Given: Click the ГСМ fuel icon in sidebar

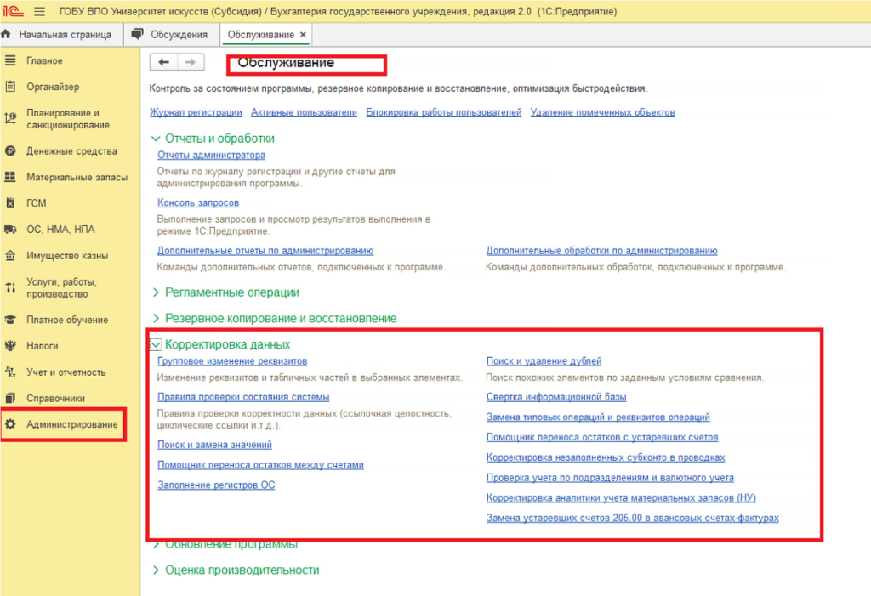Looking at the screenshot, I should [x=10, y=203].
